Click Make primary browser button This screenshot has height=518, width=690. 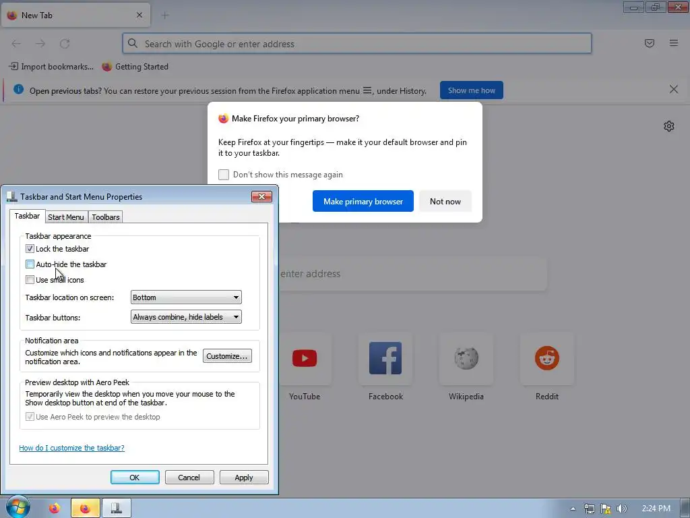point(363,201)
